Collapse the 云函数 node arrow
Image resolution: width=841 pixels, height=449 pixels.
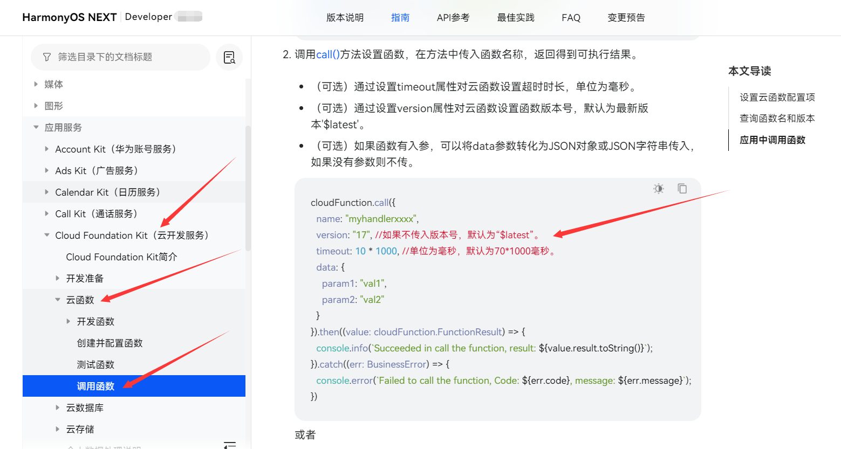pyautogui.click(x=57, y=300)
